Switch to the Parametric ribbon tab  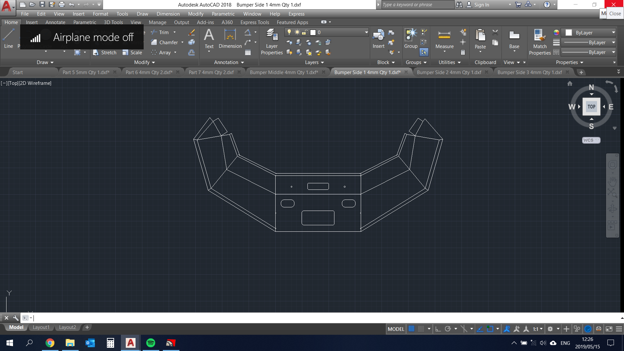(84, 22)
